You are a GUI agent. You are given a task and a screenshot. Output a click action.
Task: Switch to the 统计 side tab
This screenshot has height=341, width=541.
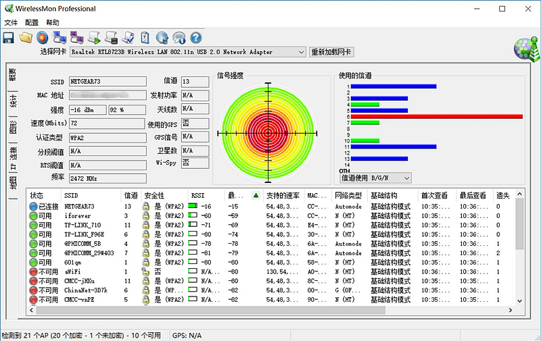tap(13, 101)
